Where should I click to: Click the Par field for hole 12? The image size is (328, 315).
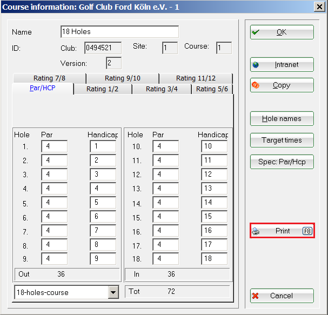[166, 174]
